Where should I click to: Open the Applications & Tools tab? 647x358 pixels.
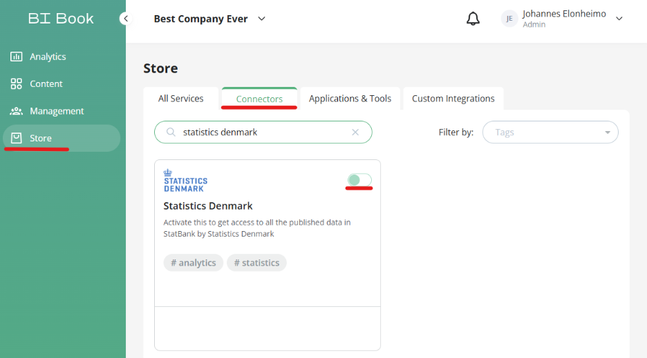pos(350,99)
